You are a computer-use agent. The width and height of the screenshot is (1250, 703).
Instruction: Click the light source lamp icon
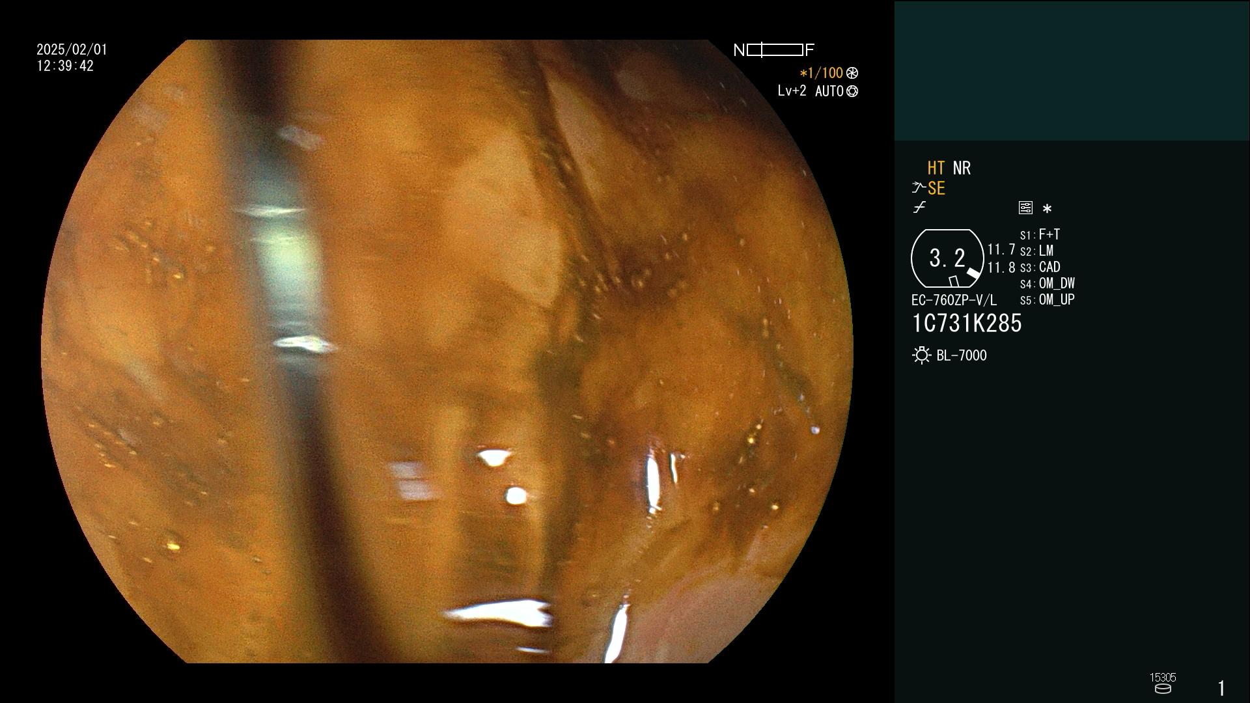[x=922, y=355]
